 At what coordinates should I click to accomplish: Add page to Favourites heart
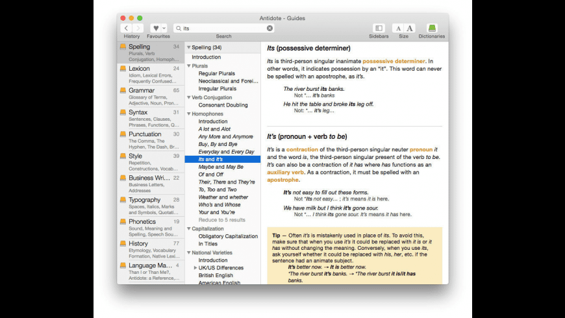156,28
